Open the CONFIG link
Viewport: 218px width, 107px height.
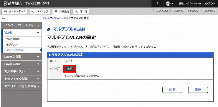(x=178, y=11)
